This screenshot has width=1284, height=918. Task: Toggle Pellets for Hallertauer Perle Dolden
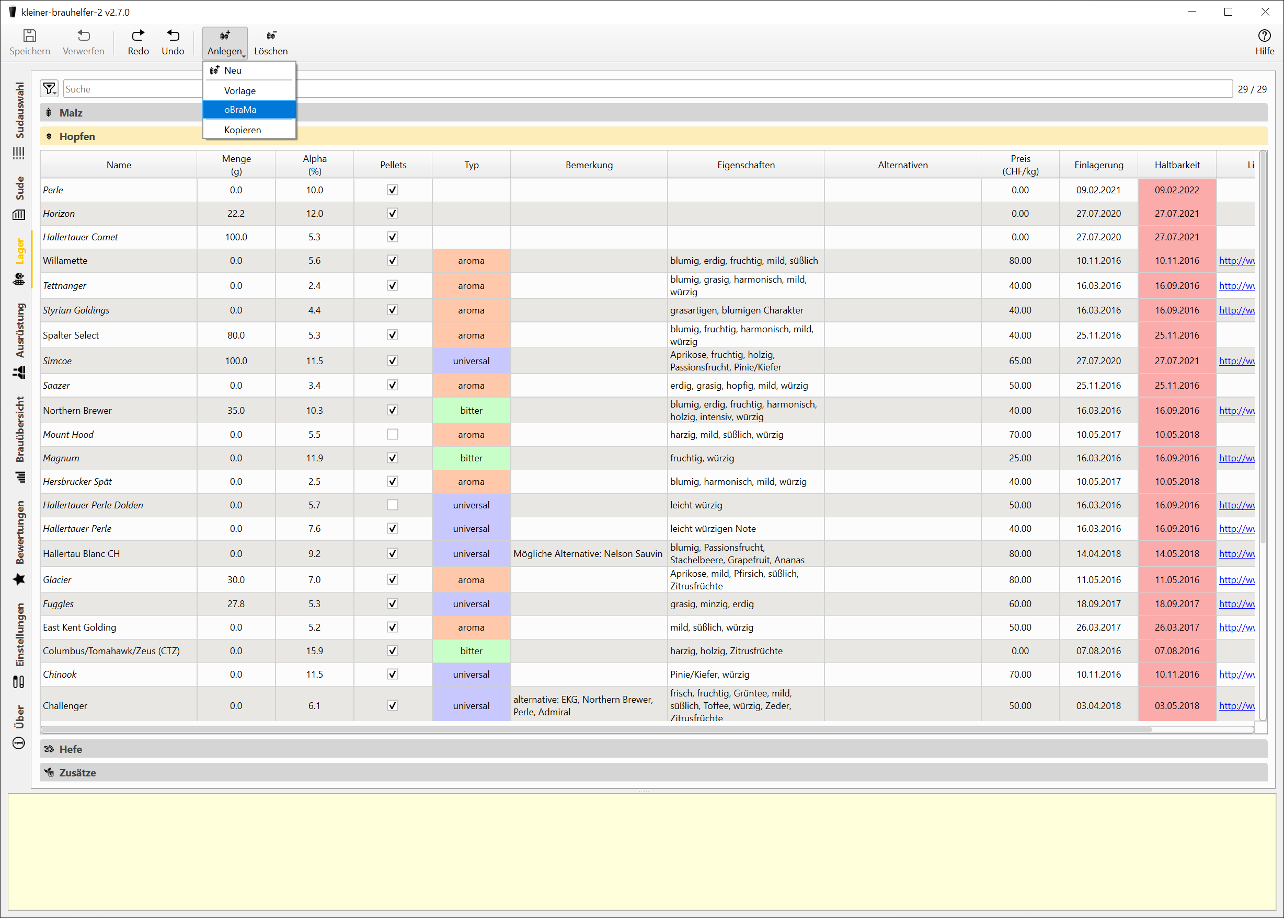(x=393, y=505)
